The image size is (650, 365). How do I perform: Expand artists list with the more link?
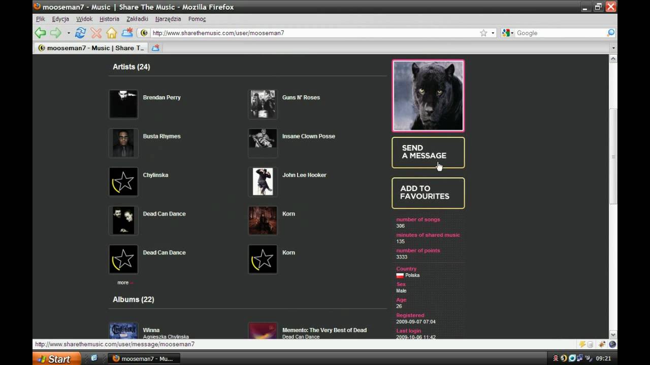coord(125,282)
